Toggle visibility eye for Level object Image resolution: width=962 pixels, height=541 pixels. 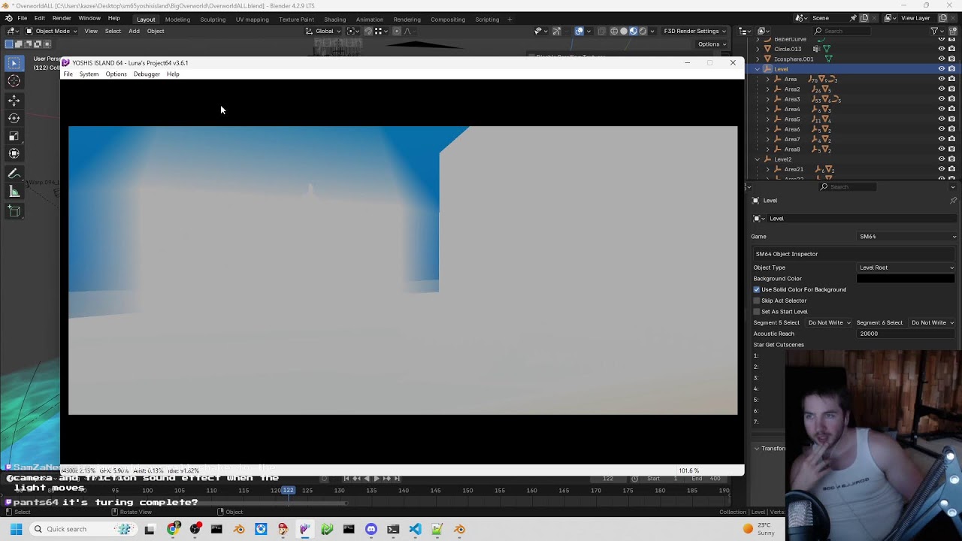(x=941, y=68)
